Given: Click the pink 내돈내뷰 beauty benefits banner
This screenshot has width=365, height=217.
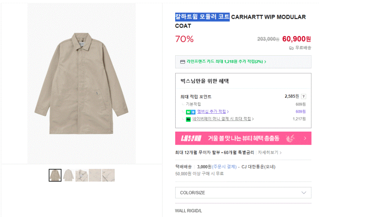Looking at the screenshot, I should pyautogui.click(x=243, y=138).
